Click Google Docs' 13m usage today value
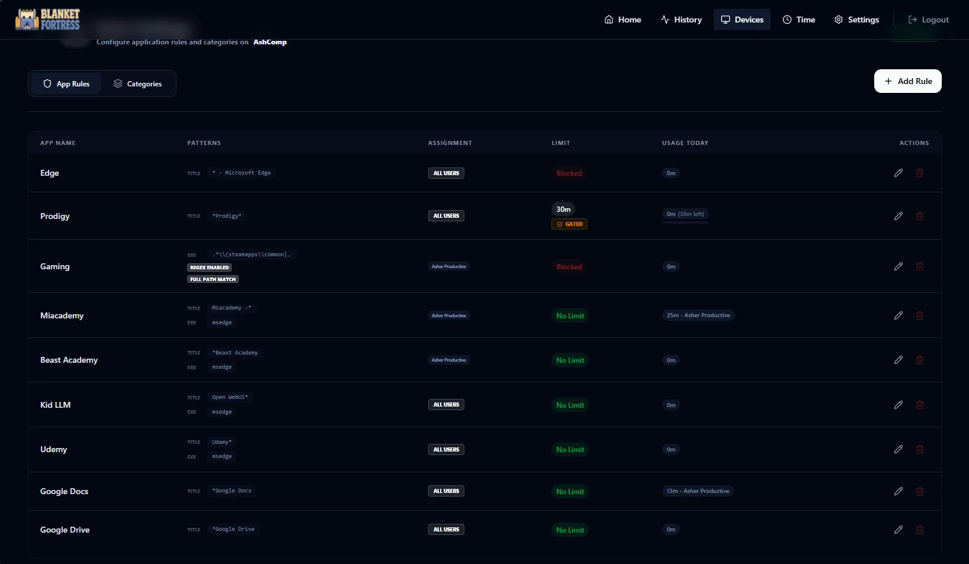 [698, 491]
